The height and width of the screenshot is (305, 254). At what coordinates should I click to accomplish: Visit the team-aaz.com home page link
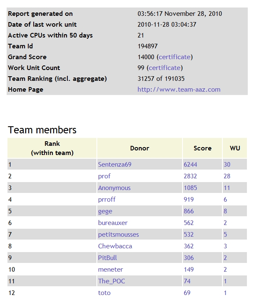tap(179, 90)
